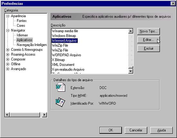
Task: Expand the Composer category
Action: (x=8, y=60)
